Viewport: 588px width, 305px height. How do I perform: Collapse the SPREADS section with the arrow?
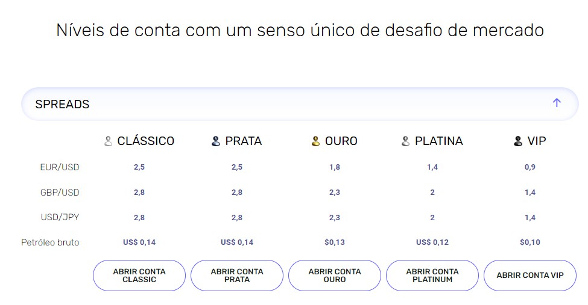tap(557, 103)
